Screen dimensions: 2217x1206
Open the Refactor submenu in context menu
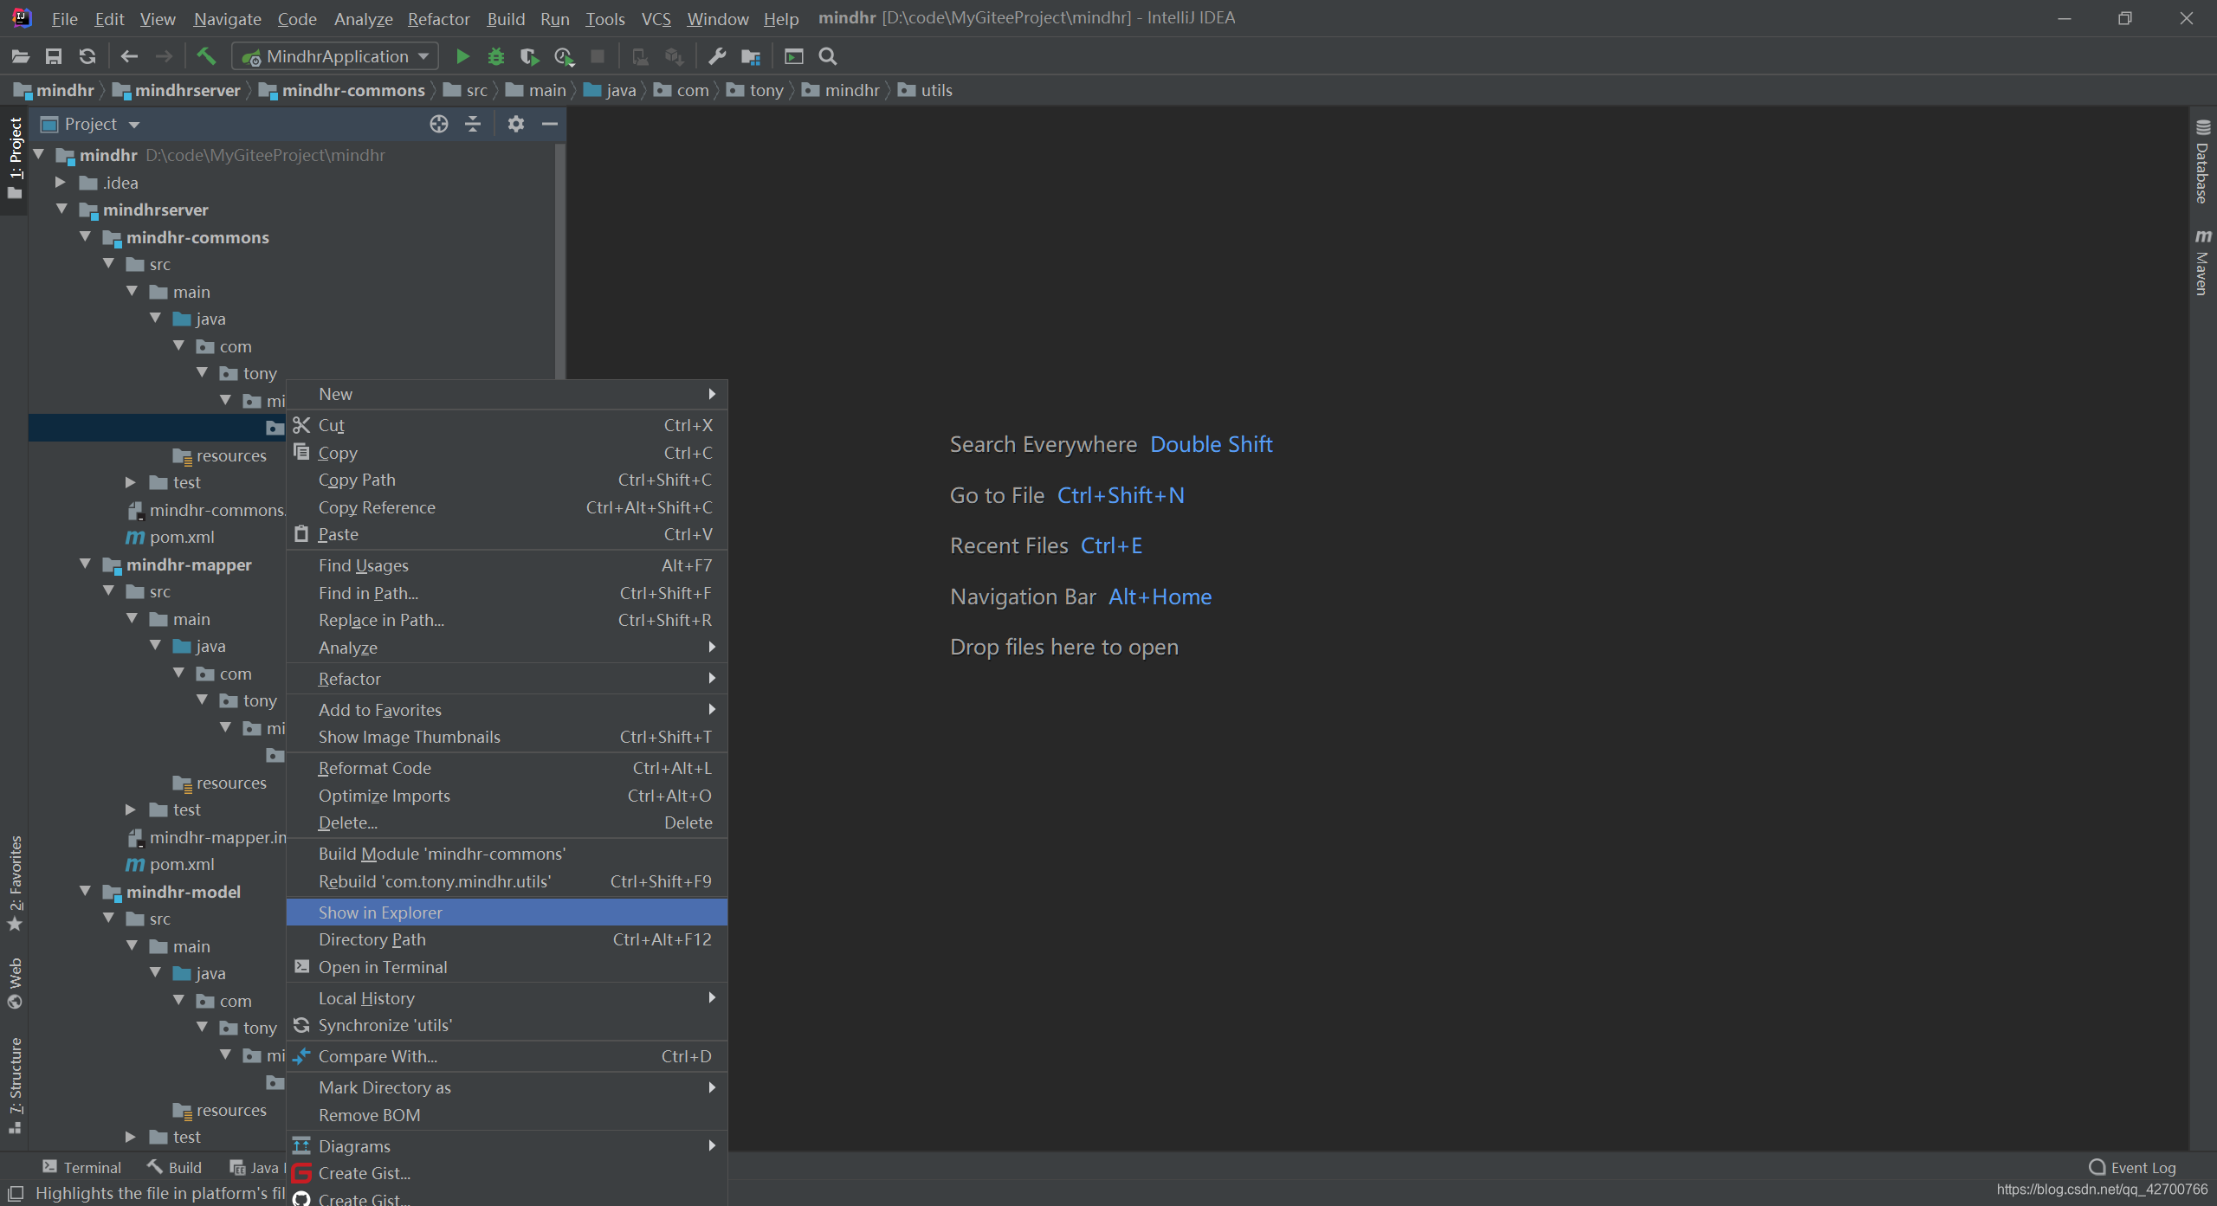(507, 679)
